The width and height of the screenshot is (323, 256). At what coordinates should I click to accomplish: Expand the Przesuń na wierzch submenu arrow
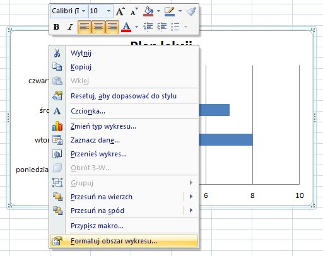(191, 197)
